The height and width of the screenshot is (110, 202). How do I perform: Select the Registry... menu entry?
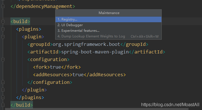tap(108, 19)
